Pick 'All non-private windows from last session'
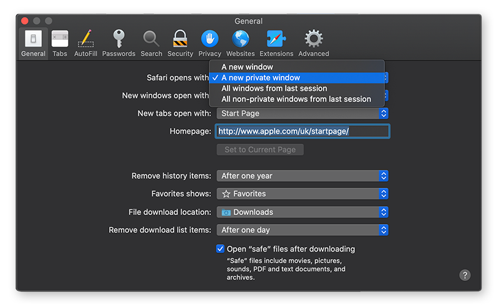 pos(297,99)
